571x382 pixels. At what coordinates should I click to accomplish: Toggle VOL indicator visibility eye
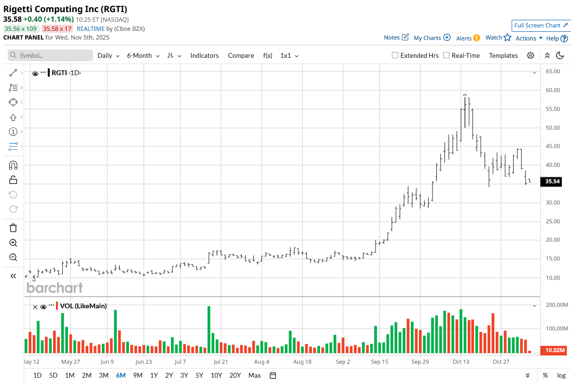pos(43,307)
